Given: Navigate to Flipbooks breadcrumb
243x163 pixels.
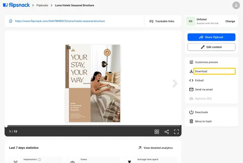Looking at the screenshot, I should click(42, 5).
